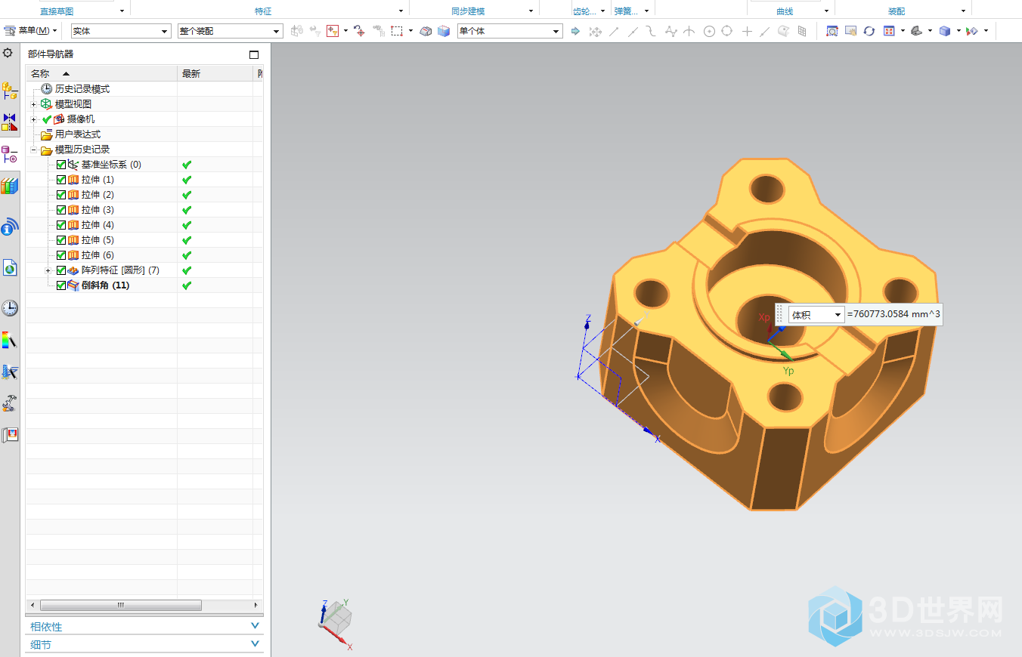Click the shaded rendering style cube icon
Image resolution: width=1022 pixels, height=657 pixels.
coord(944,31)
